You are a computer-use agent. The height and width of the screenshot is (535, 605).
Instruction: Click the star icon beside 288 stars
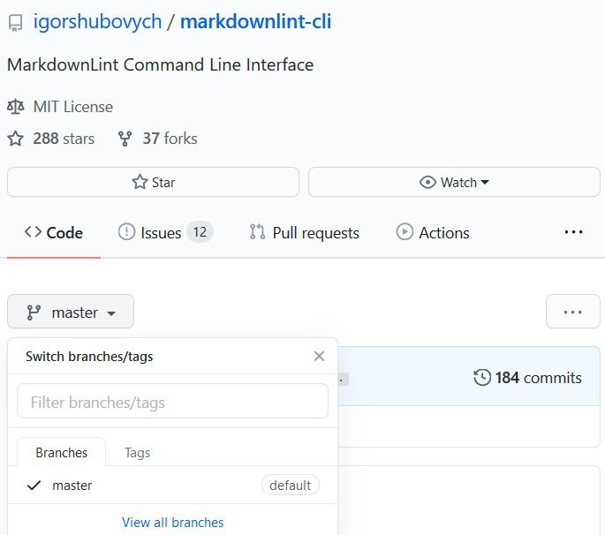[x=15, y=139]
